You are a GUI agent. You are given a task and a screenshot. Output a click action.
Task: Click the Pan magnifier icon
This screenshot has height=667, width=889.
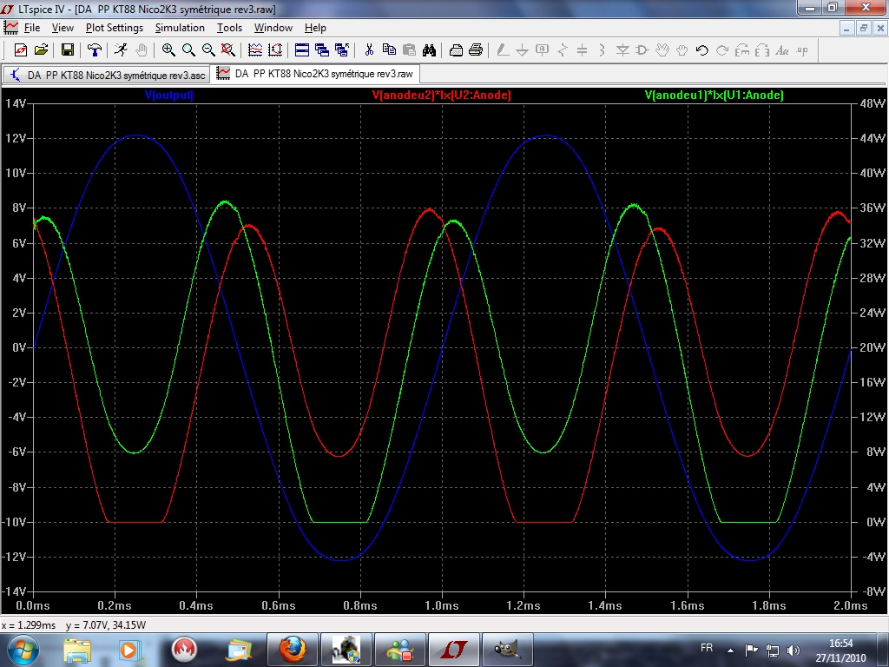pyautogui.click(x=188, y=50)
